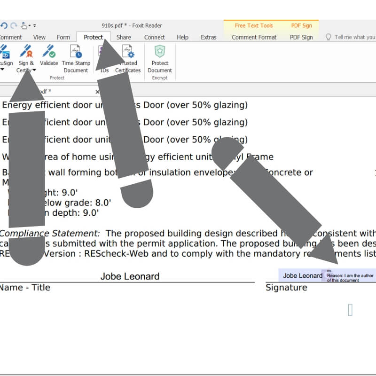Click the Validate signature icon
The image size is (376, 376).
pyautogui.click(x=49, y=55)
